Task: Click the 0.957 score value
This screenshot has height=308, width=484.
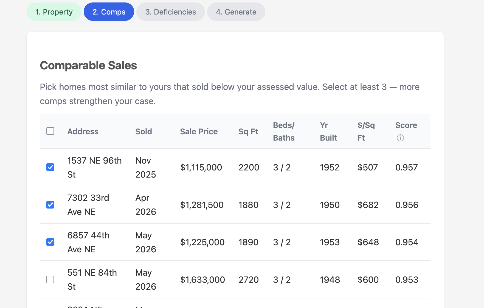Action: coord(407,167)
